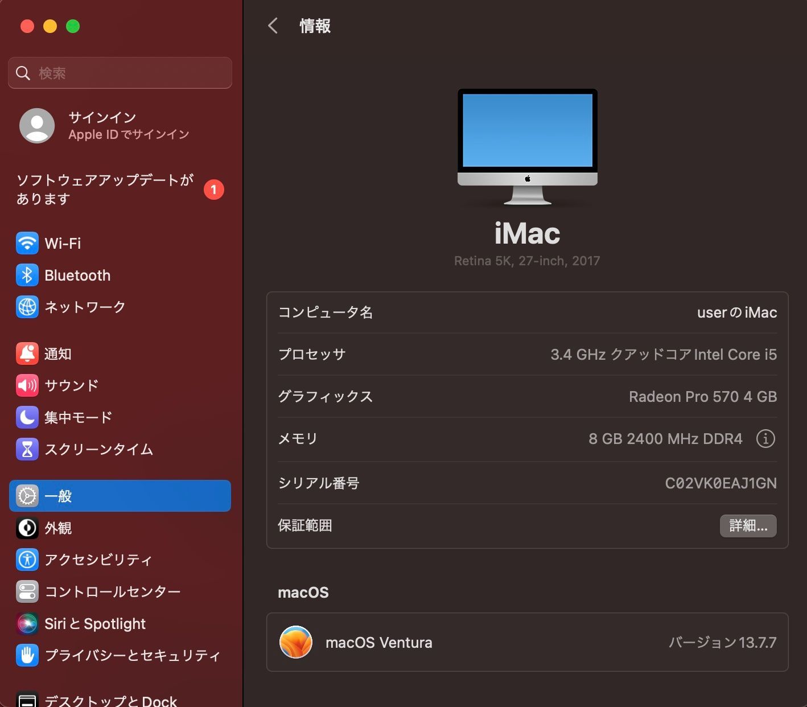This screenshot has height=707, width=807.
Task: Click serial number C02VK0EAJ1GN
Action: (721, 483)
